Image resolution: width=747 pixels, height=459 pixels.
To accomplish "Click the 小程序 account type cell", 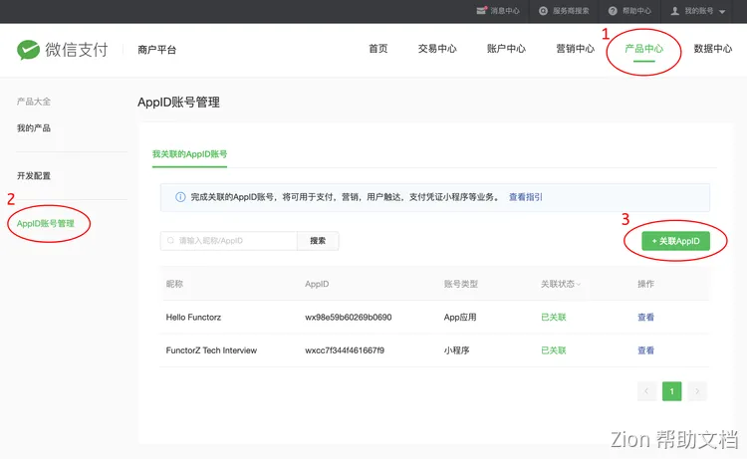I will [456, 350].
